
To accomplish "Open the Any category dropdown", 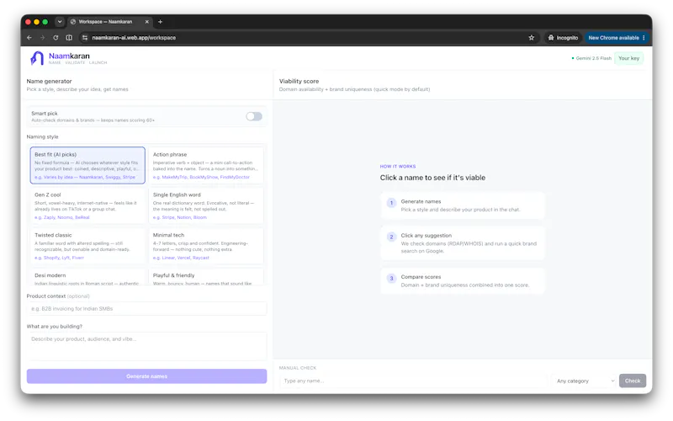I will coord(585,381).
